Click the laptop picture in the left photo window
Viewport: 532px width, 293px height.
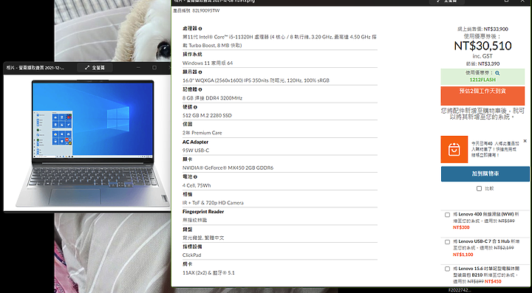pos(92,144)
